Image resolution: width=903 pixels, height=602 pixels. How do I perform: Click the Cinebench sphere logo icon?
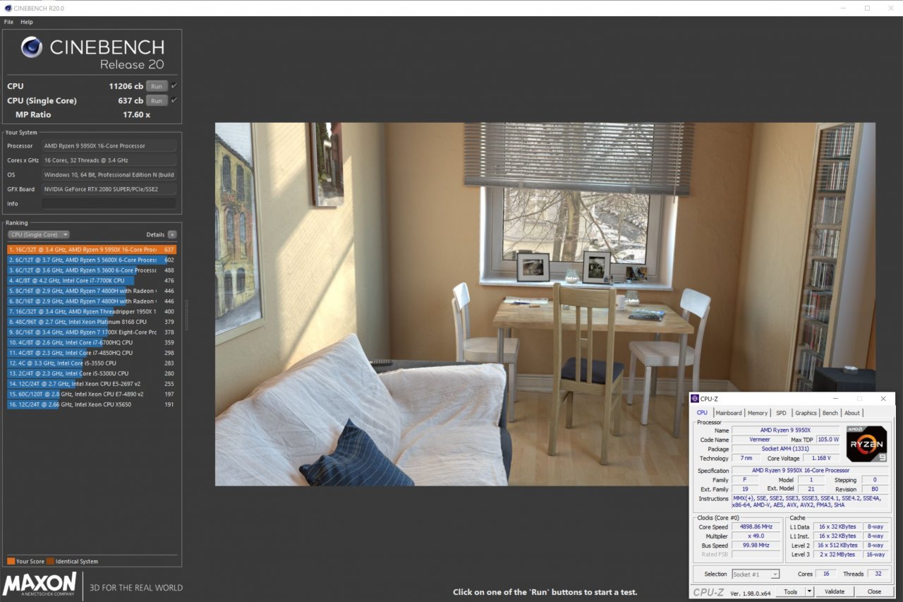(x=32, y=47)
